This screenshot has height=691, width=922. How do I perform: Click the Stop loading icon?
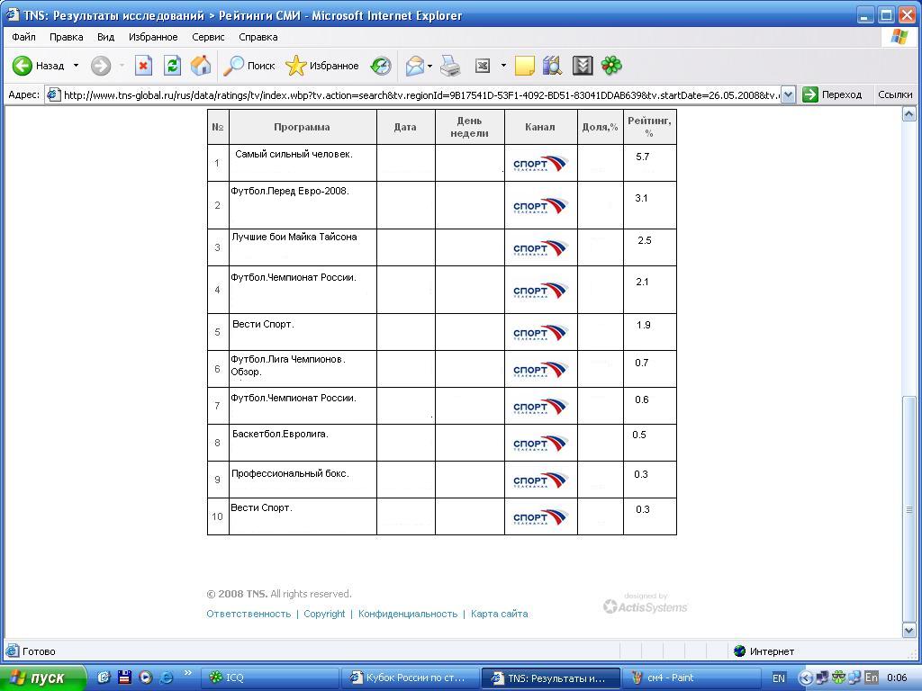point(143,66)
